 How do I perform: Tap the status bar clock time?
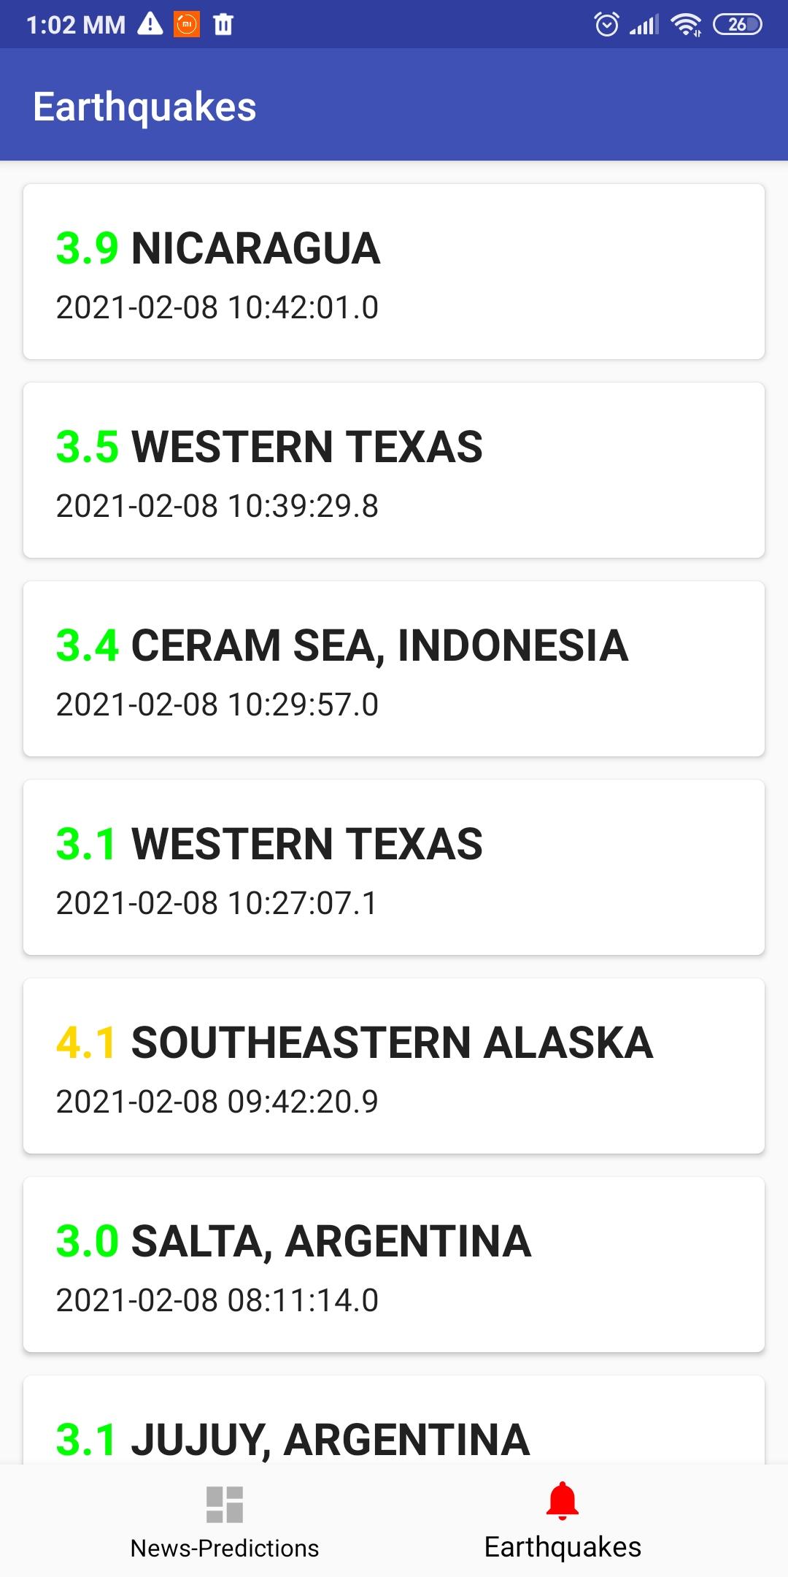click(x=75, y=25)
